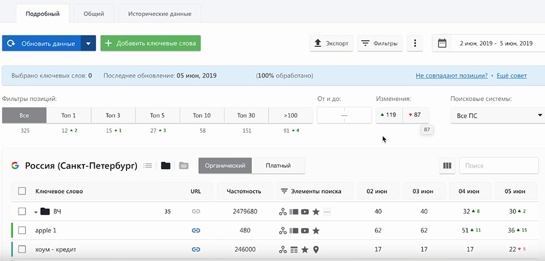Click the map pin icon in хоум - кредит row
The width and height of the screenshot is (545, 261).
point(316,250)
